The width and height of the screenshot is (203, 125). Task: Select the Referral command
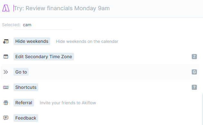24,103
